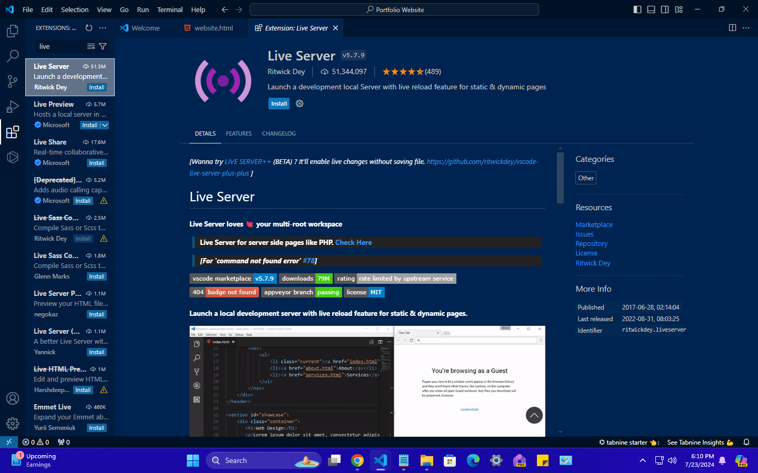Open the File menu
The width and height of the screenshot is (758, 473).
[x=28, y=9]
